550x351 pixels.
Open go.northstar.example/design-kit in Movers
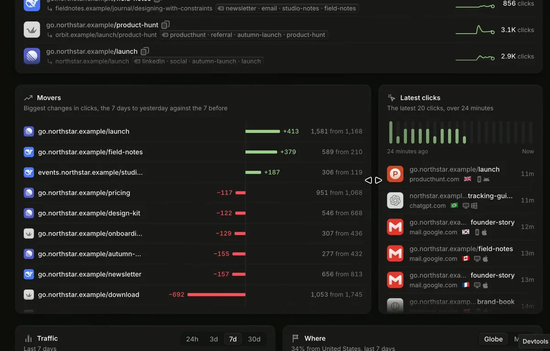(89, 213)
